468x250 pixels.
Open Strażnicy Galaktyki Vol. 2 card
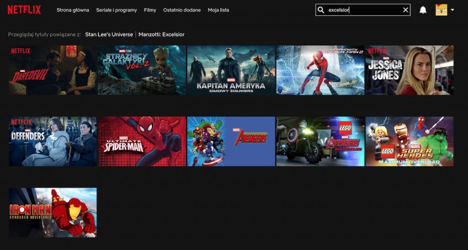click(x=142, y=70)
